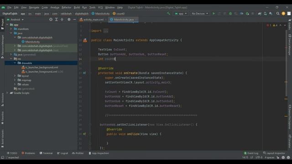Hide the Project panel with the minus icon
This screenshot has height=164, width=292.
74,20
